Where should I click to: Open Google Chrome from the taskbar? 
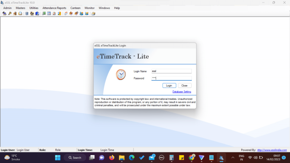tap(191, 157)
